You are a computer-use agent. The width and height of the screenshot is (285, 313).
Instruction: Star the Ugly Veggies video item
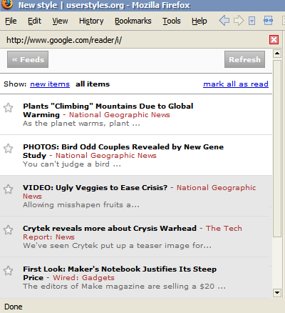[x=9, y=189]
